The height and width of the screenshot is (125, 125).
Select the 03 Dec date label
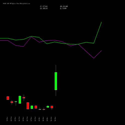[x=47, y=119]
